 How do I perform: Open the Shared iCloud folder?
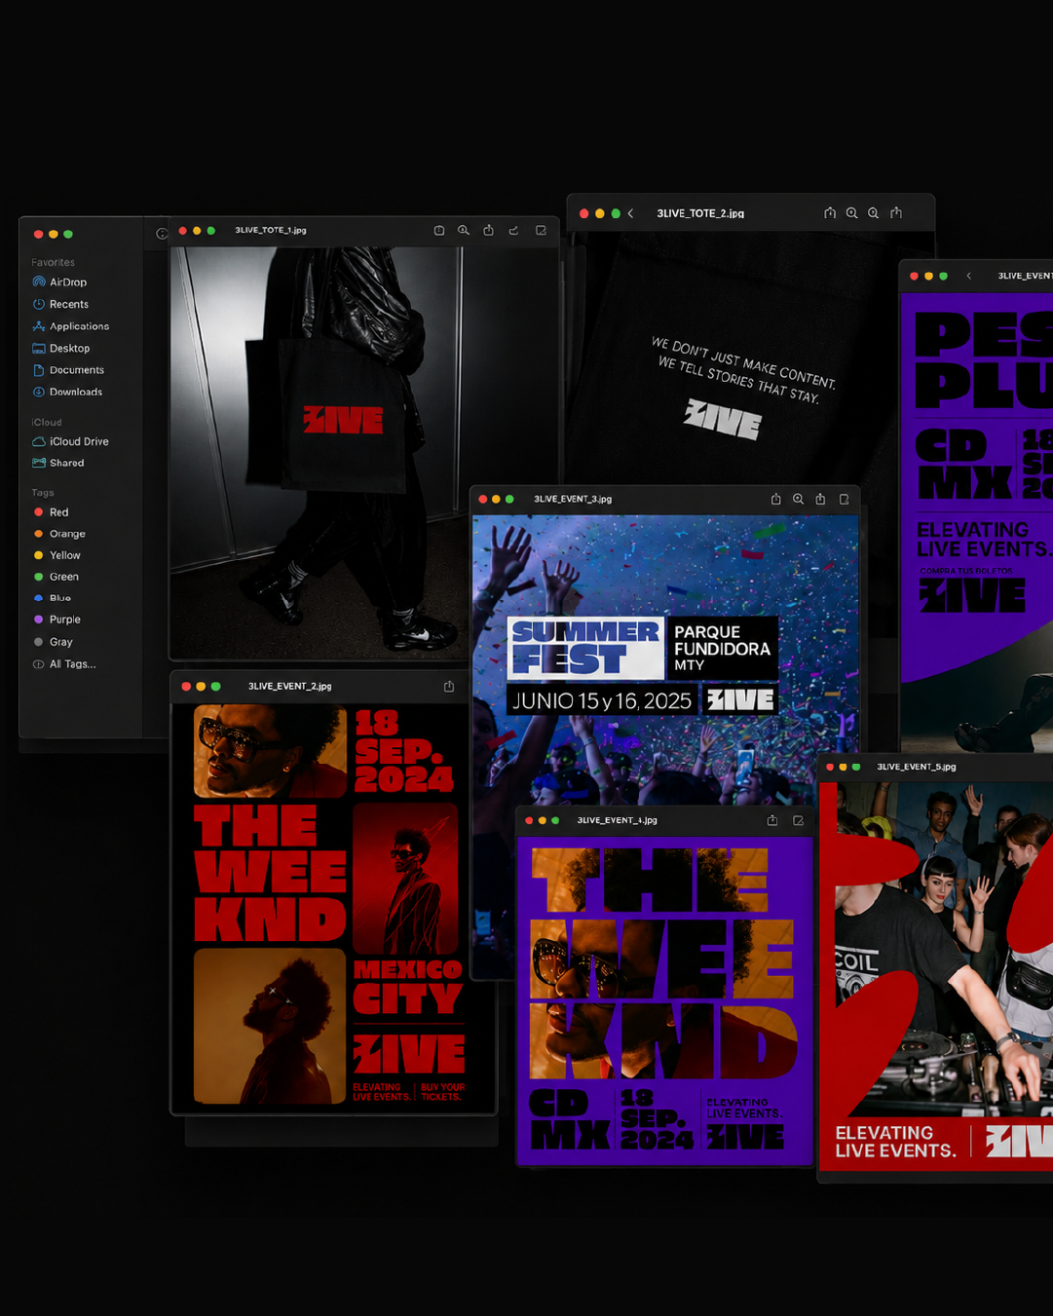tap(58, 463)
